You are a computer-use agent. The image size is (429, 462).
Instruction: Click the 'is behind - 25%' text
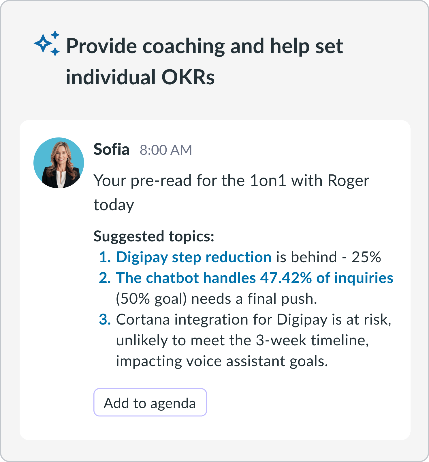pyautogui.click(x=329, y=257)
